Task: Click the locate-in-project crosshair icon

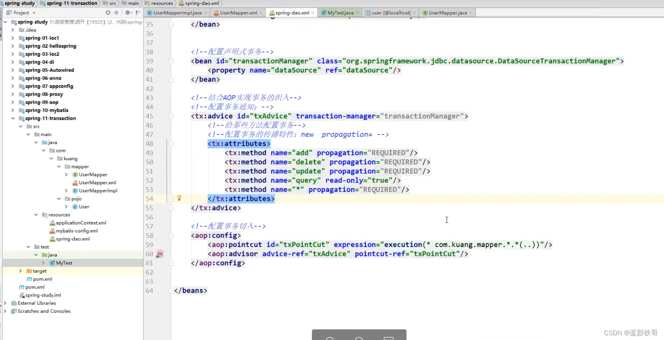Action: tap(108, 13)
